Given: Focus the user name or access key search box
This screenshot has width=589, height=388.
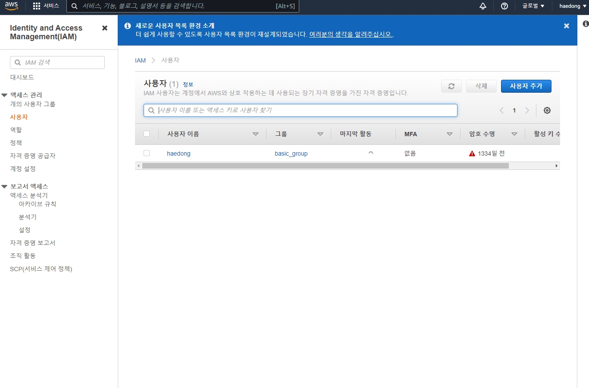Looking at the screenshot, I should click(x=301, y=110).
